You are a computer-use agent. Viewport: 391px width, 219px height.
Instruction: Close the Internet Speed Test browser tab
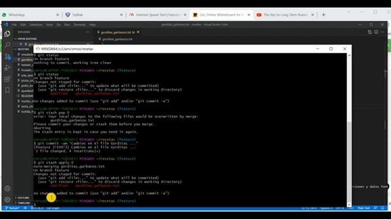185,15
